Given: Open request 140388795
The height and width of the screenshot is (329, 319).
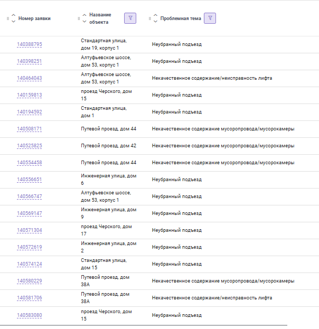Looking at the screenshot, I should pos(30,44).
